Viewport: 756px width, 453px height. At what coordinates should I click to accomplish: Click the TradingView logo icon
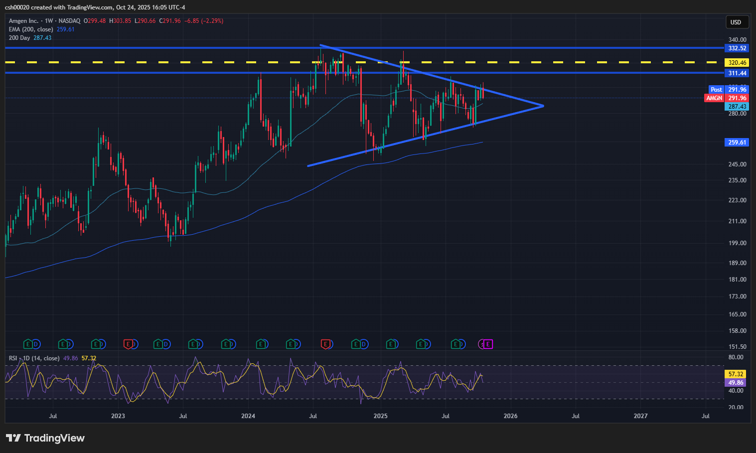(13, 438)
